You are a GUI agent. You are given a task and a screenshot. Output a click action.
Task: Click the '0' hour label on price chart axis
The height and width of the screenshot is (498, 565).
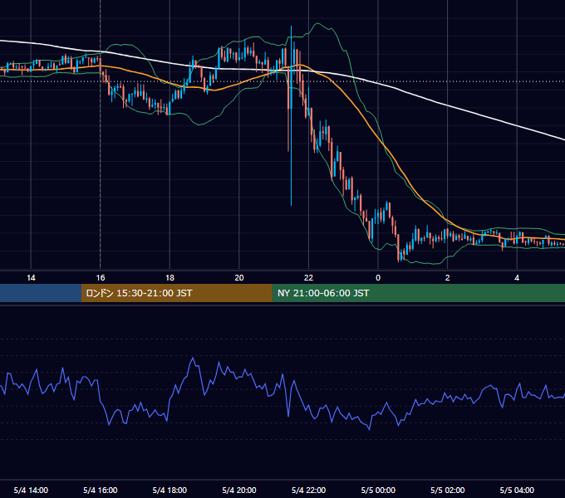coord(378,278)
